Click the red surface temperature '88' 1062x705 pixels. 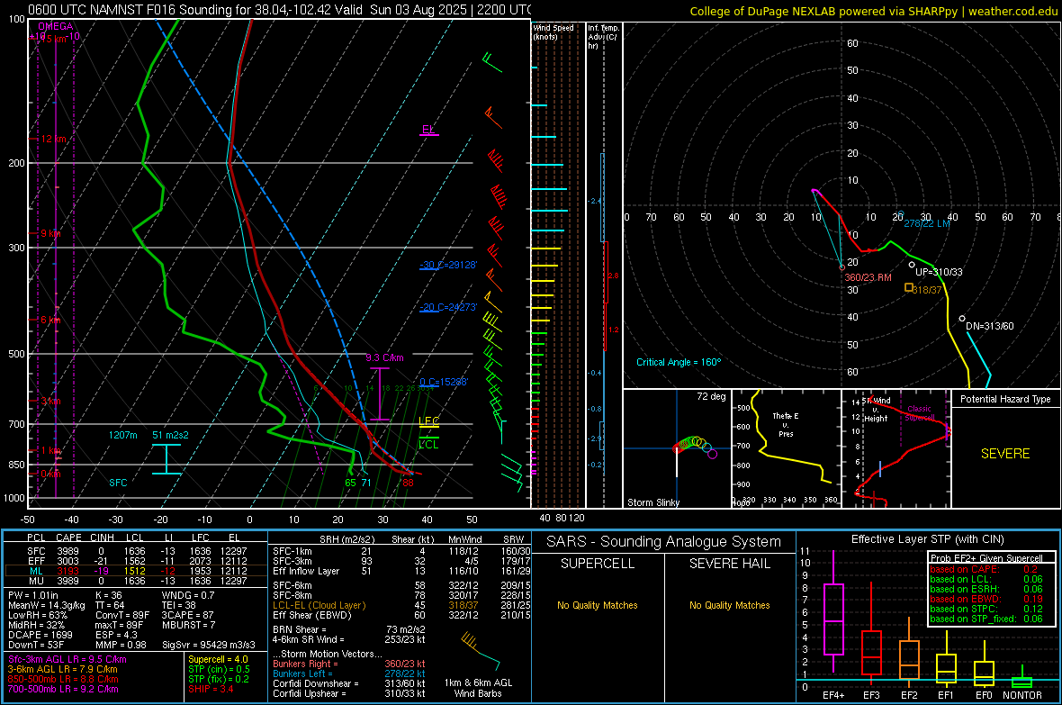click(x=408, y=483)
